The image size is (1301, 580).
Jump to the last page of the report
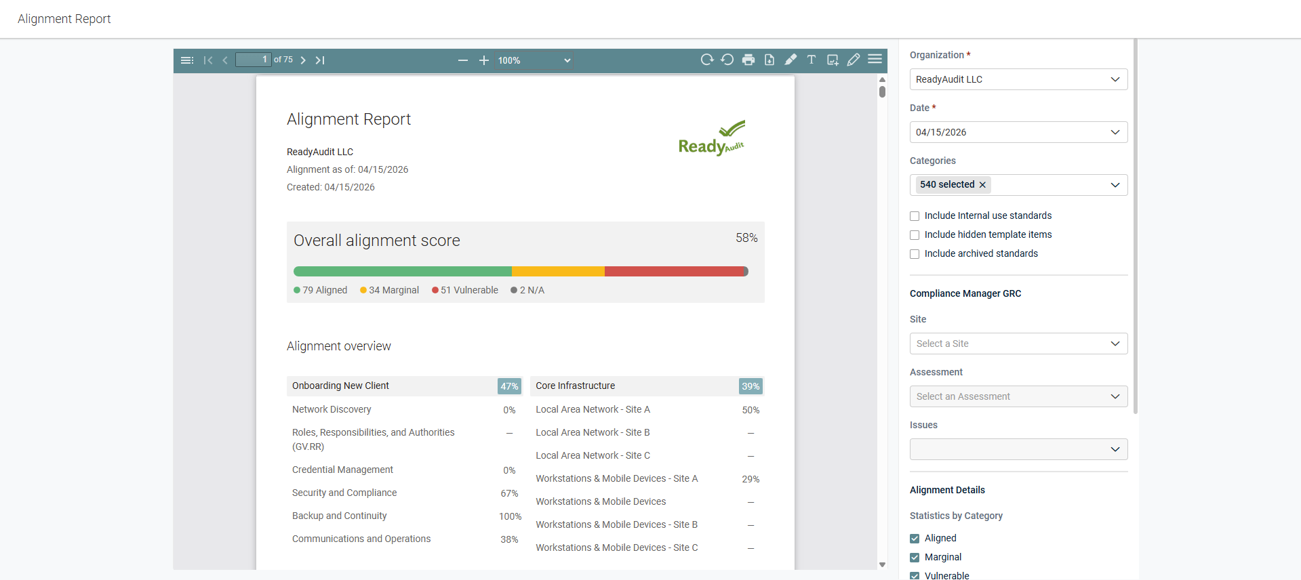pyautogui.click(x=320, y=60)
